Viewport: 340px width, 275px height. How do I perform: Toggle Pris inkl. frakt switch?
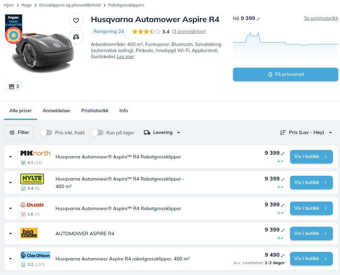pos(46,133)
